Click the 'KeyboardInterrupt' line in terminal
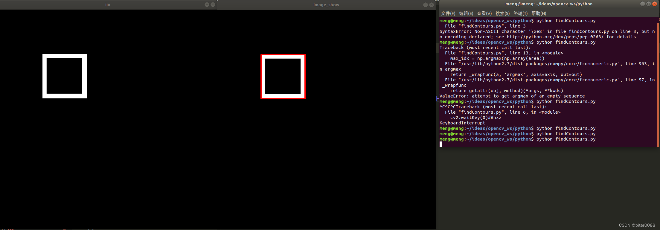Image resolution: width=660 pixels, height=230 pixels. [462, 123]
